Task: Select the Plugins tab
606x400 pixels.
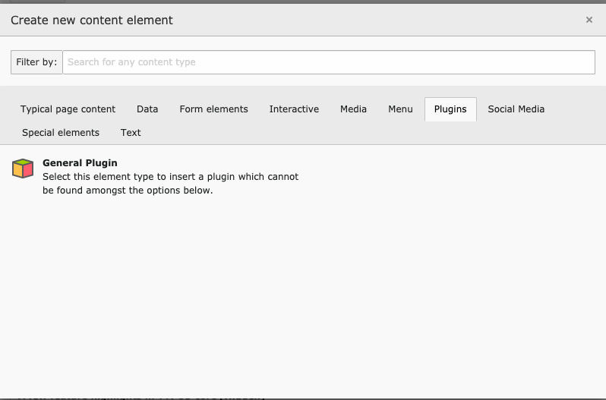Action: (450, 109)
